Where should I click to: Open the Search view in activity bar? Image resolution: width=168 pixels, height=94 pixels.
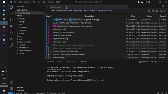[x=11, y=13]
